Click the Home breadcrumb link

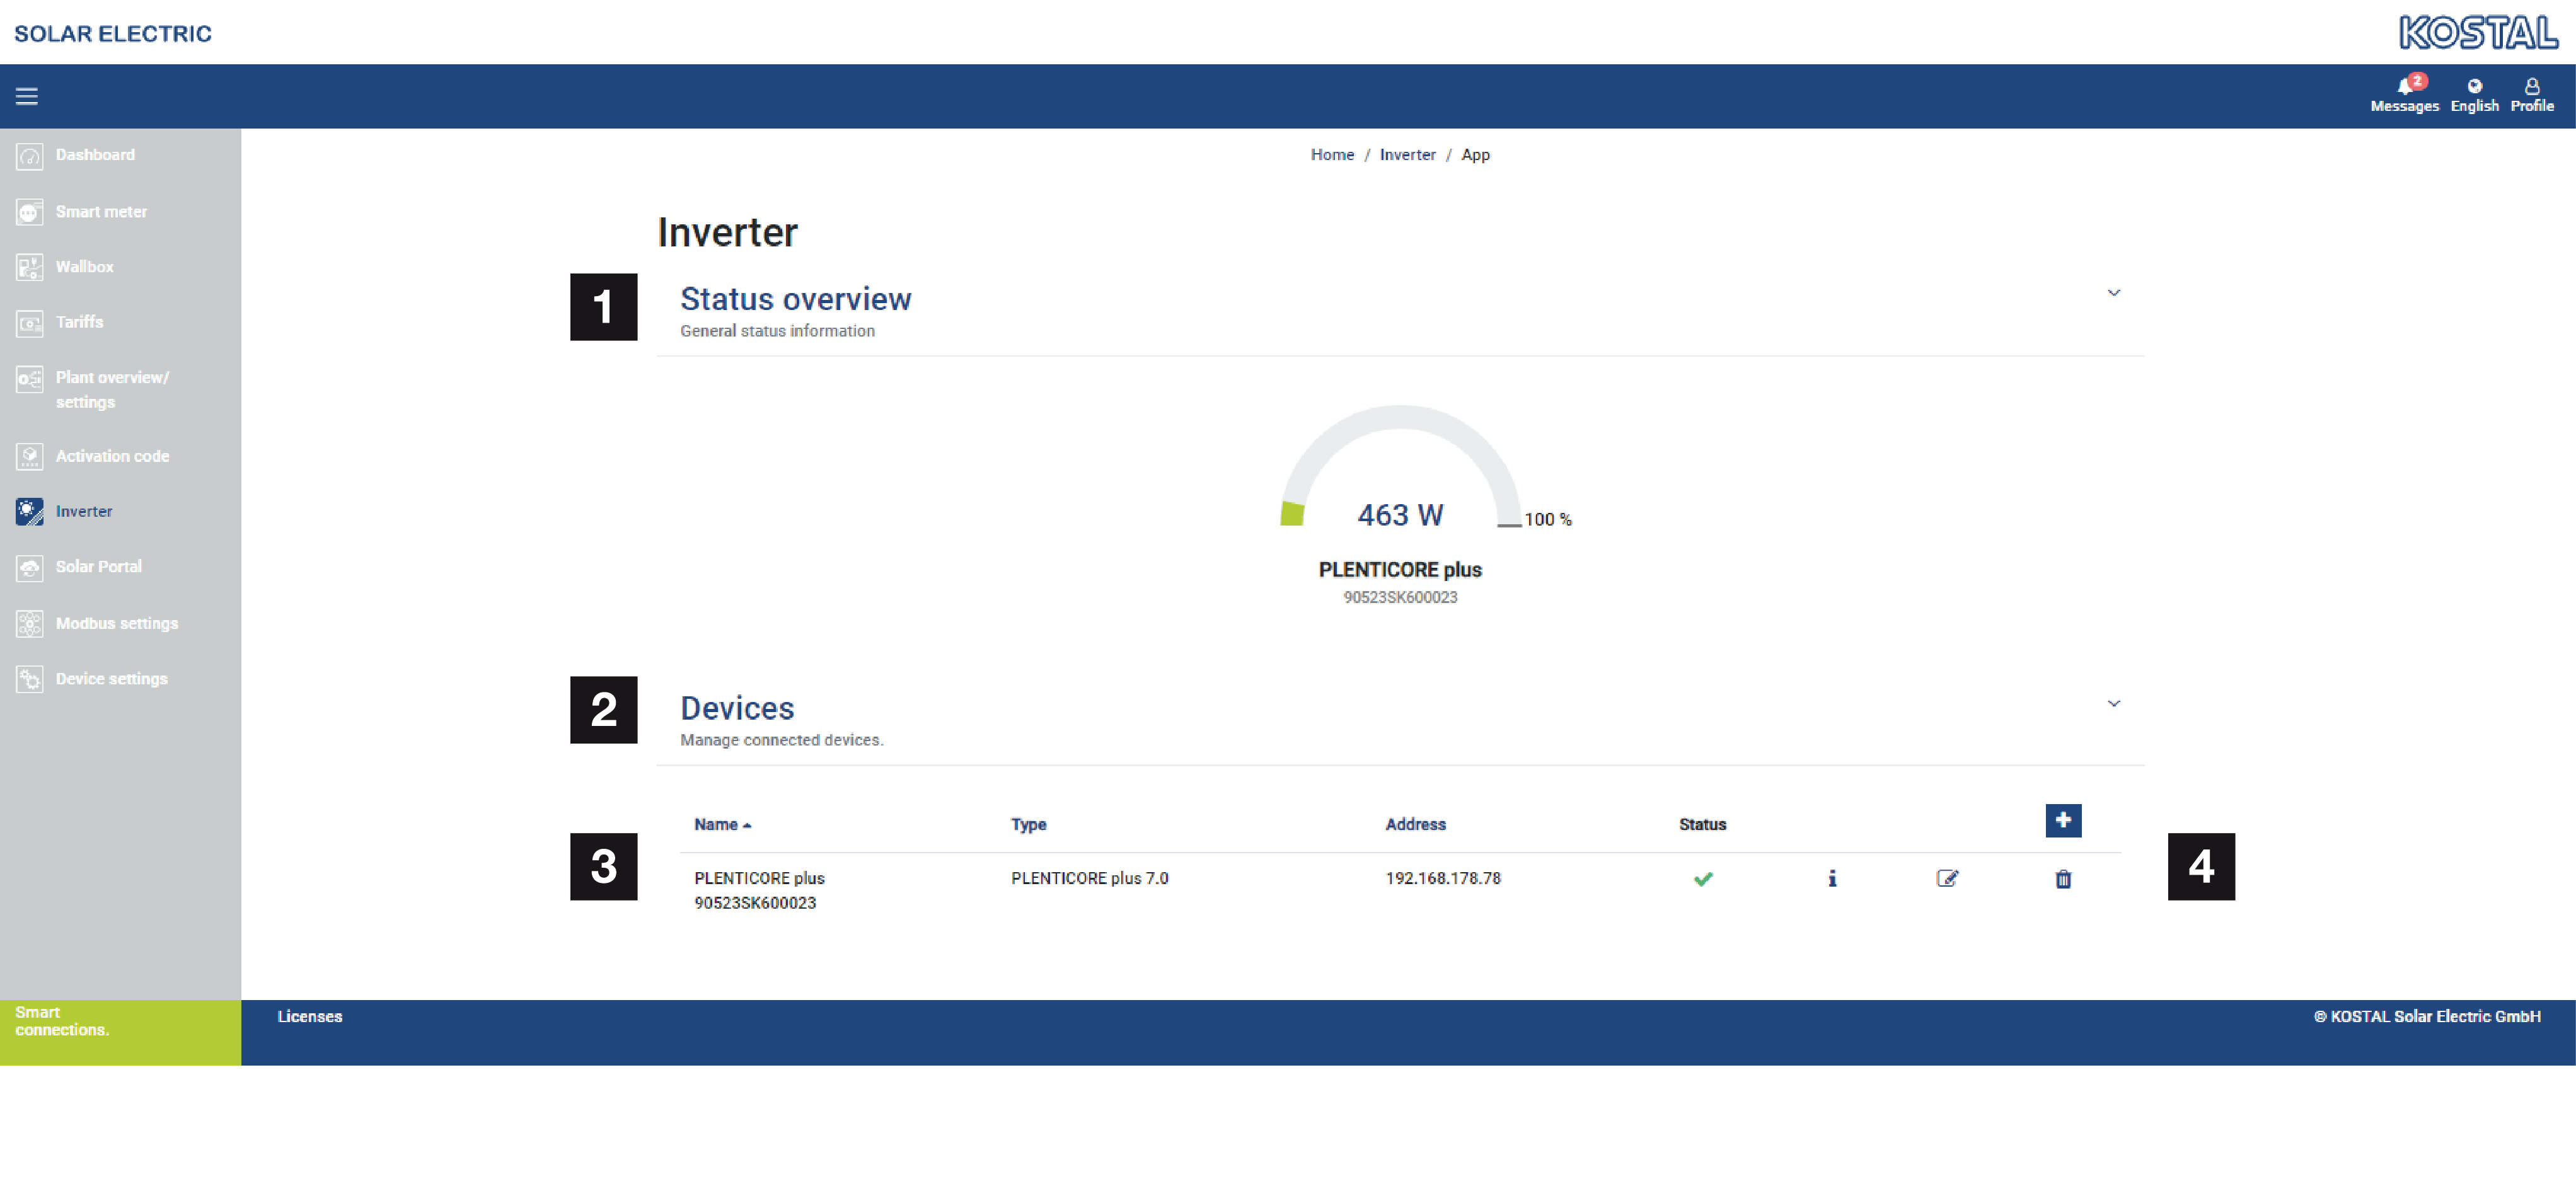coord(1332,155)
